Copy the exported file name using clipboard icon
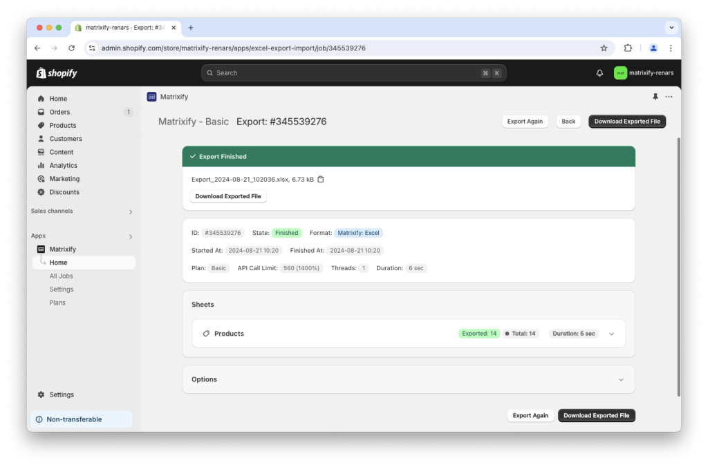This screenshot has height=467, width=708. click(x=319, y=178)
